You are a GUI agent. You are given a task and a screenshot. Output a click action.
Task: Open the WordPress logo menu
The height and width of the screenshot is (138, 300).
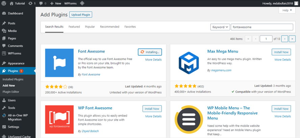(4, 3)
